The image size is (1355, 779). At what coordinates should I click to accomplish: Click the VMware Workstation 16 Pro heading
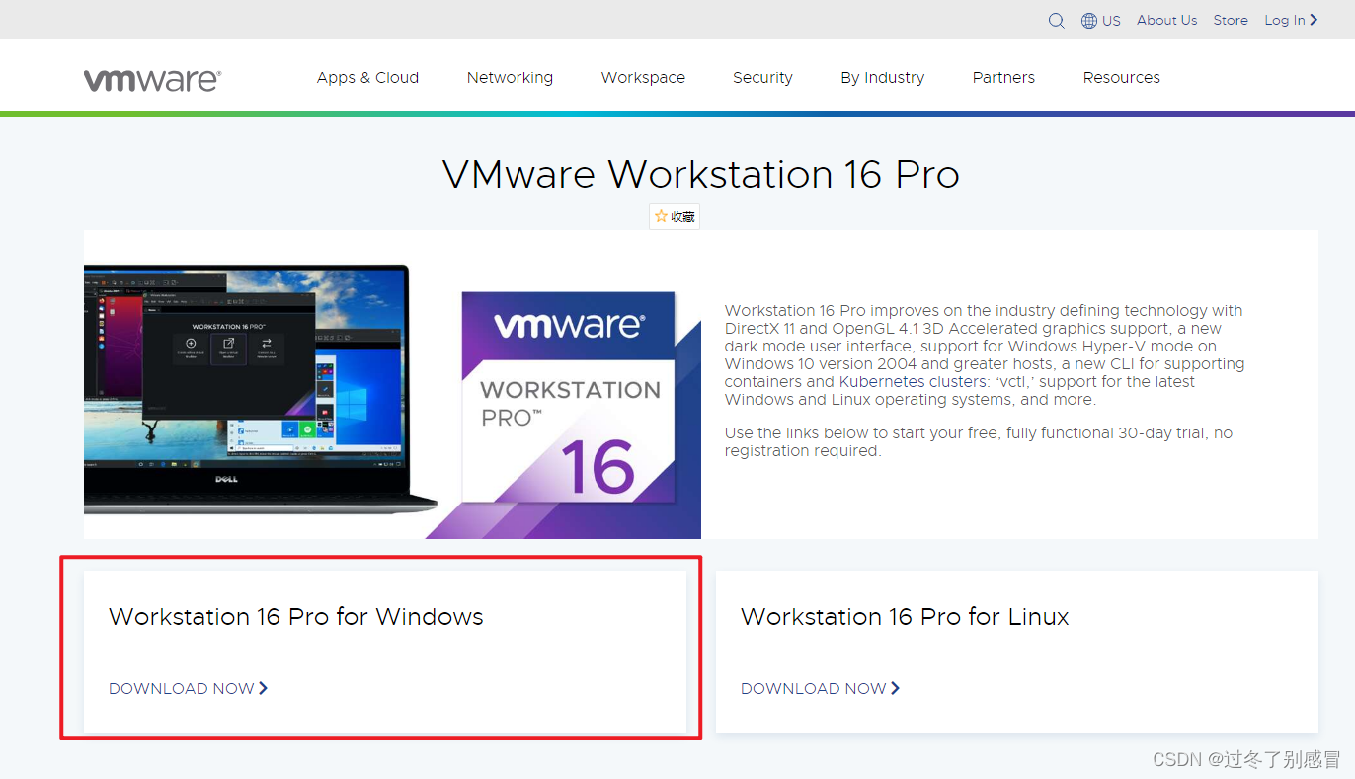(701, 174)
